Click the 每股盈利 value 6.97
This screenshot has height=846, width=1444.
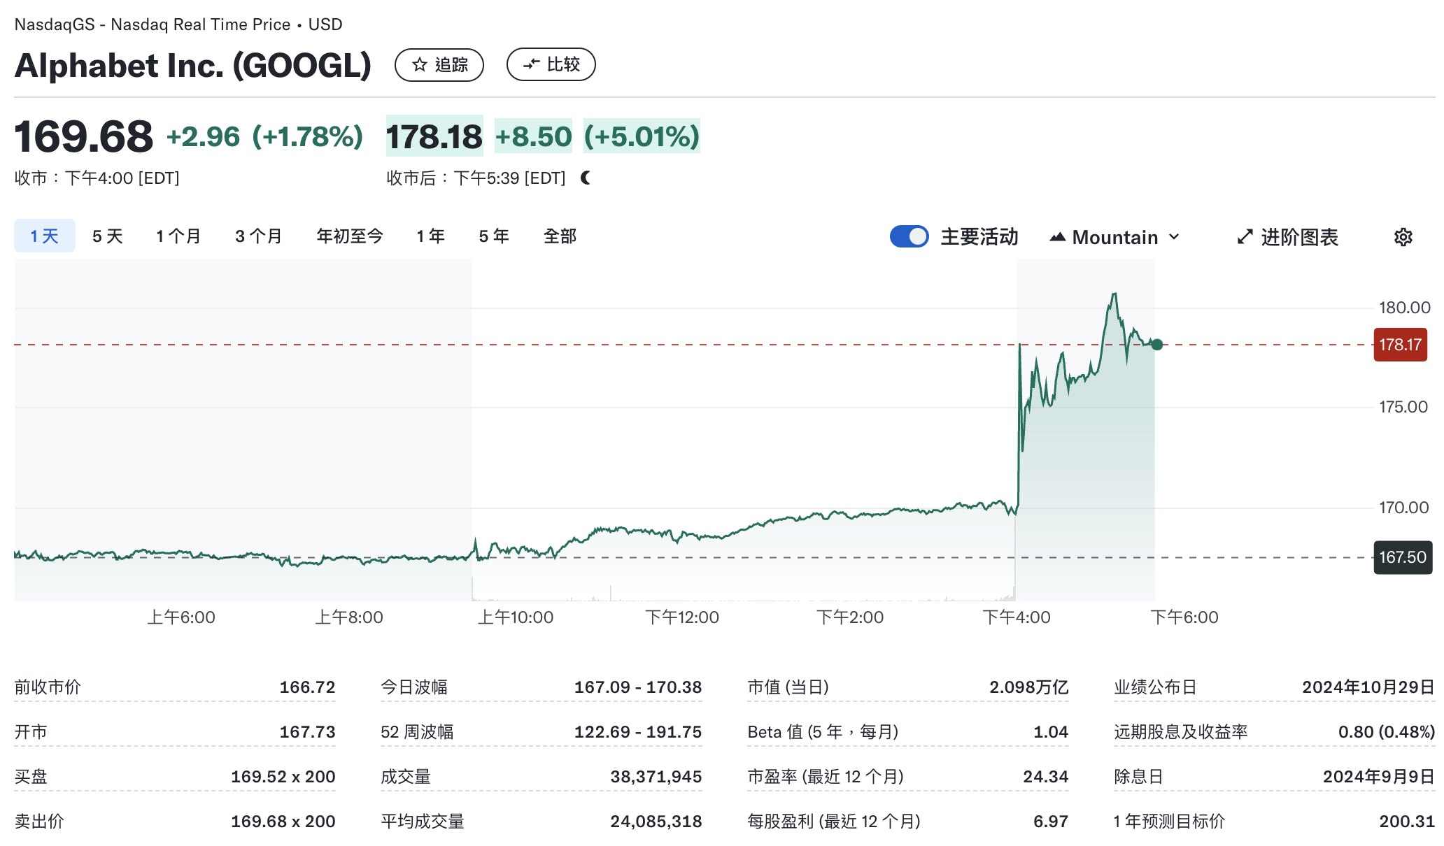tap(1051, 822)
